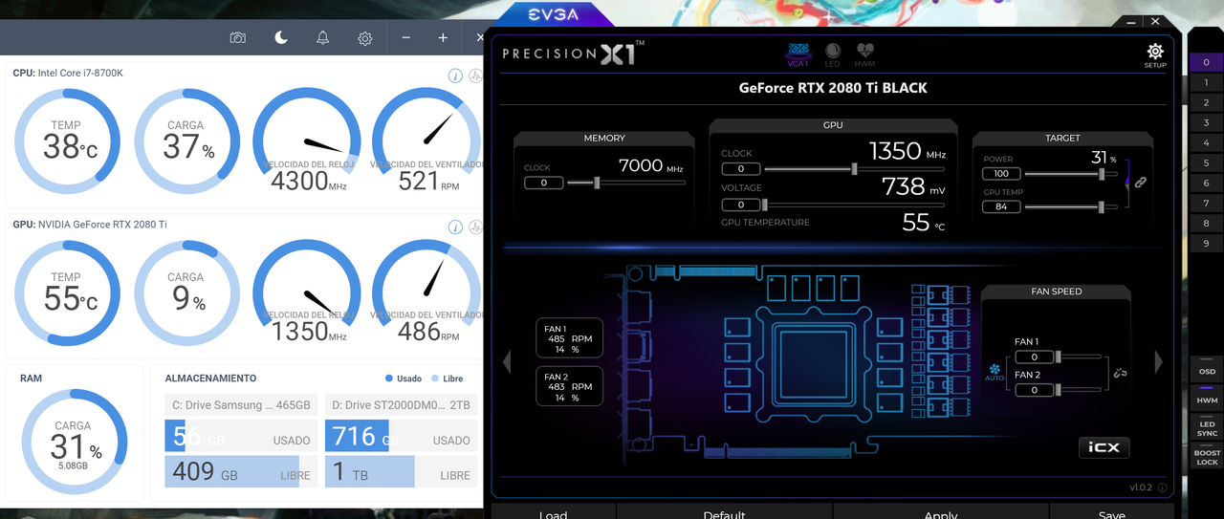Image resolution: width=1224 pixels, height=519 pixels.
Task: Take a screenshot with the camera icon
Action: pyautogui.click(x=238, y=37)
